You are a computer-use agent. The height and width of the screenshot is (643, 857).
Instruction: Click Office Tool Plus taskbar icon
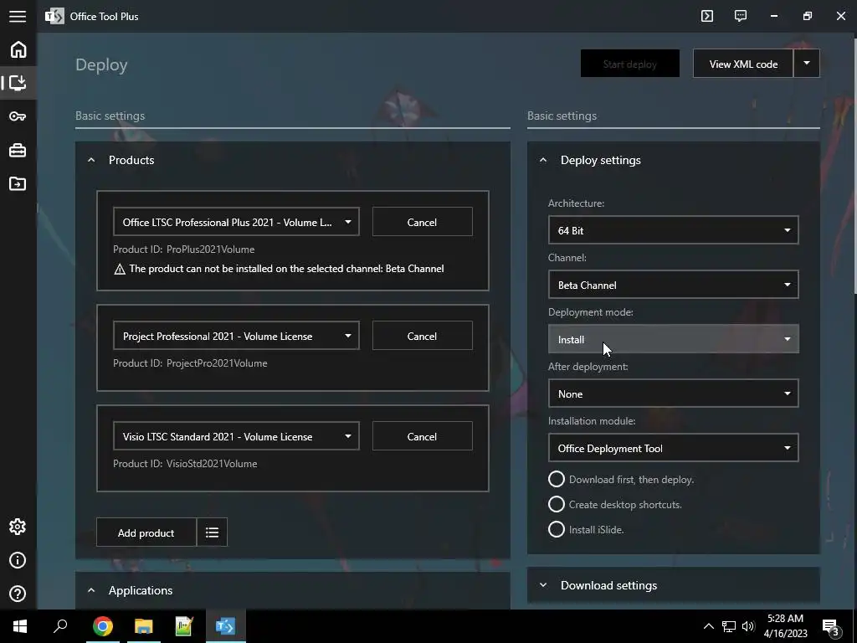pos(225,626)
